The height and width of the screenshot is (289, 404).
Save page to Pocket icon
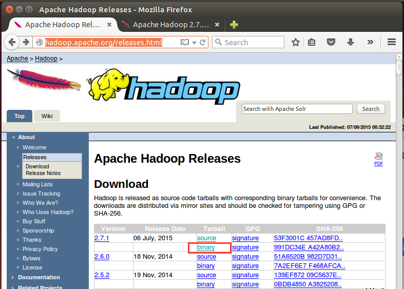(331, 42)
